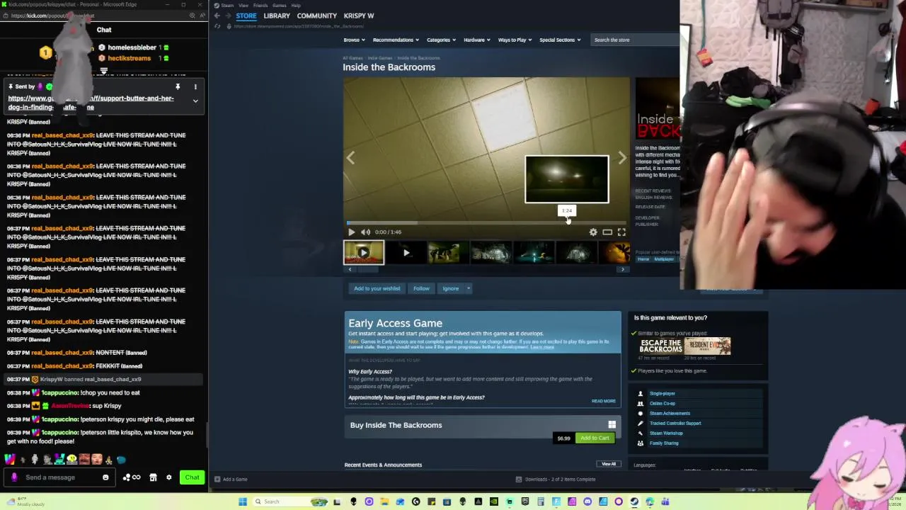Open the Steam icon on the taskbar
The height and width of the screenshot is (510, 906).
coord(634,501)
